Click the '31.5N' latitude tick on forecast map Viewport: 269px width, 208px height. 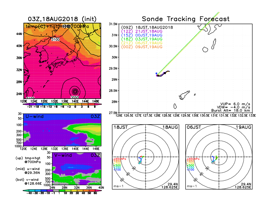pyautogui.click(x=113, y=24)
